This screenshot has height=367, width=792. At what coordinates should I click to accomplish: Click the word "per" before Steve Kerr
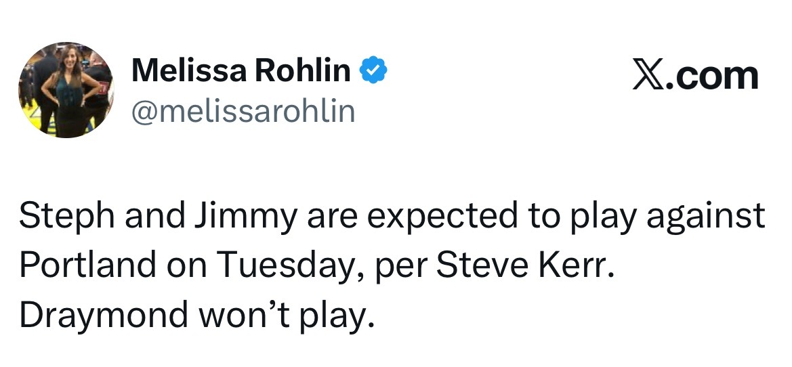click(x=400, y=269)
